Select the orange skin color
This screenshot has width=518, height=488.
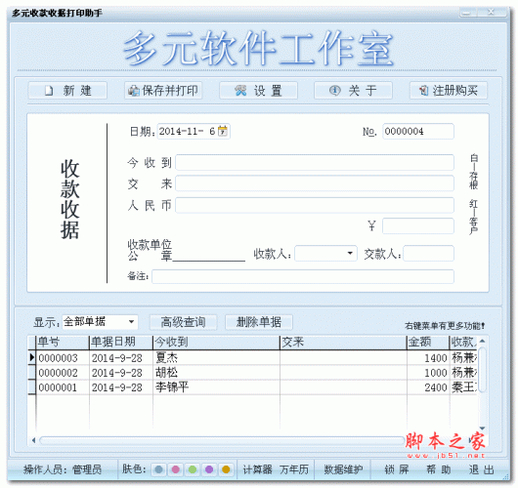pyautogui.click(x=226, y=469)
